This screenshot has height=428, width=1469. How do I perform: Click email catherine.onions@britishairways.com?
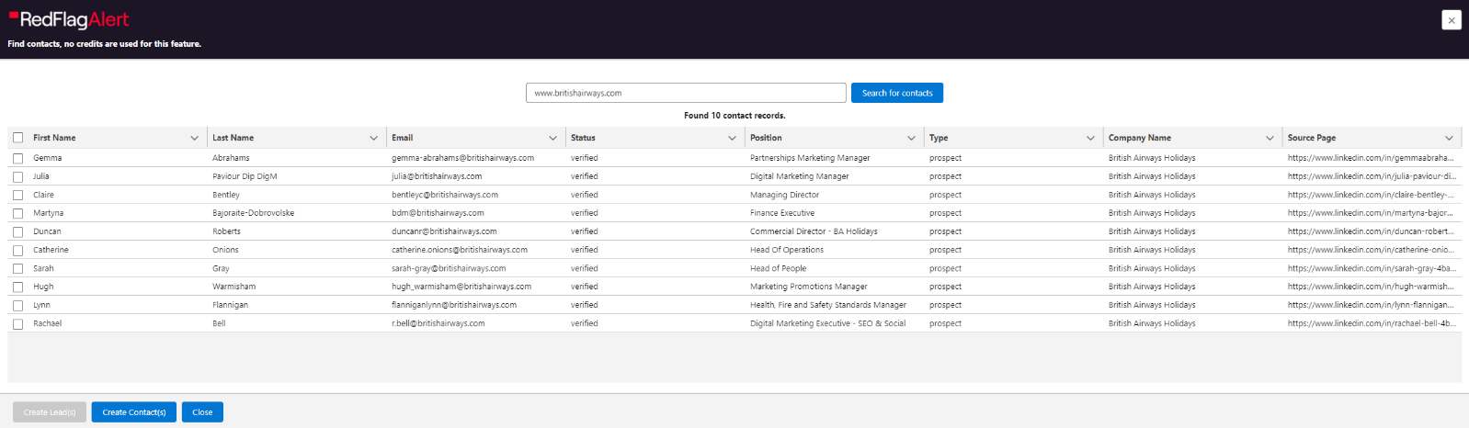[460, 250]
